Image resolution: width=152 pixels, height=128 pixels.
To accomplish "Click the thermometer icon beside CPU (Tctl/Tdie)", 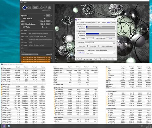I will point(54,90).
